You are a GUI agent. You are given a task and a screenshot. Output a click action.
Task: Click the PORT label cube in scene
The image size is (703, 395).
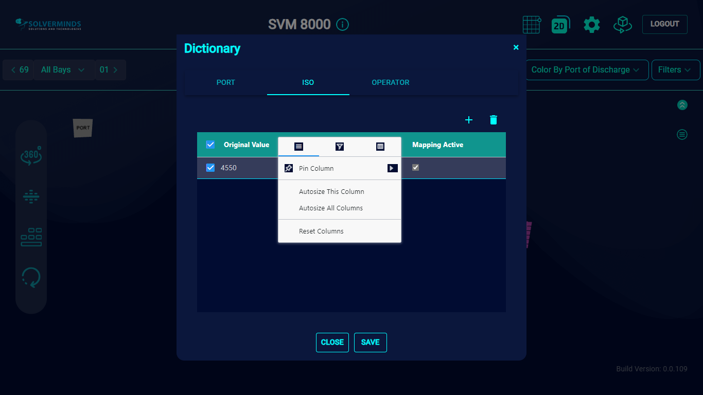(83, 128)
